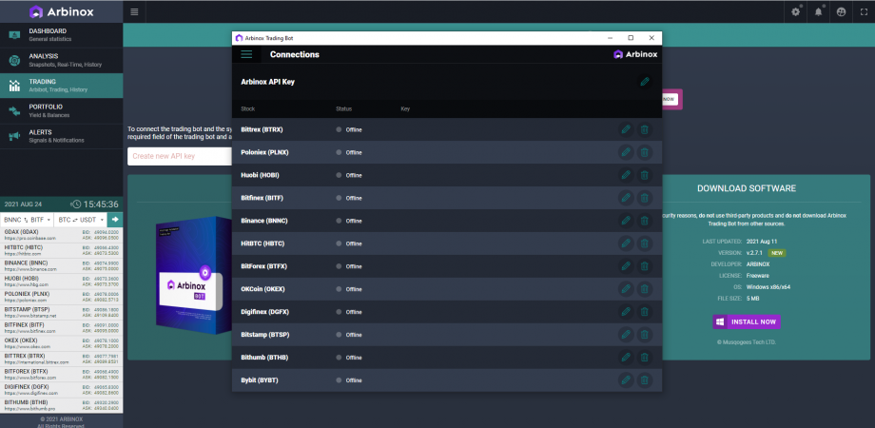Edit the Bitstamp (BTSP) connection
The image size is (875, 428).
click(626, 335)
